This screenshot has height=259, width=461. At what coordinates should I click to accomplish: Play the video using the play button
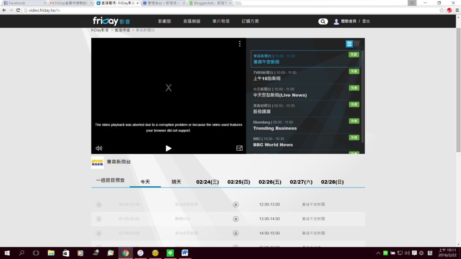click(x=168, y=148)
